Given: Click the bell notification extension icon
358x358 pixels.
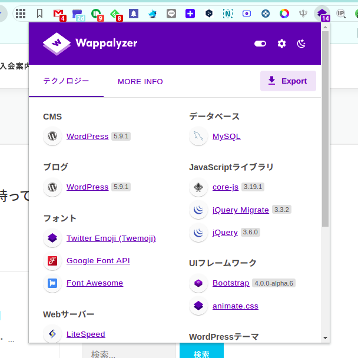Looking at the screenshot, I should 134,14.
